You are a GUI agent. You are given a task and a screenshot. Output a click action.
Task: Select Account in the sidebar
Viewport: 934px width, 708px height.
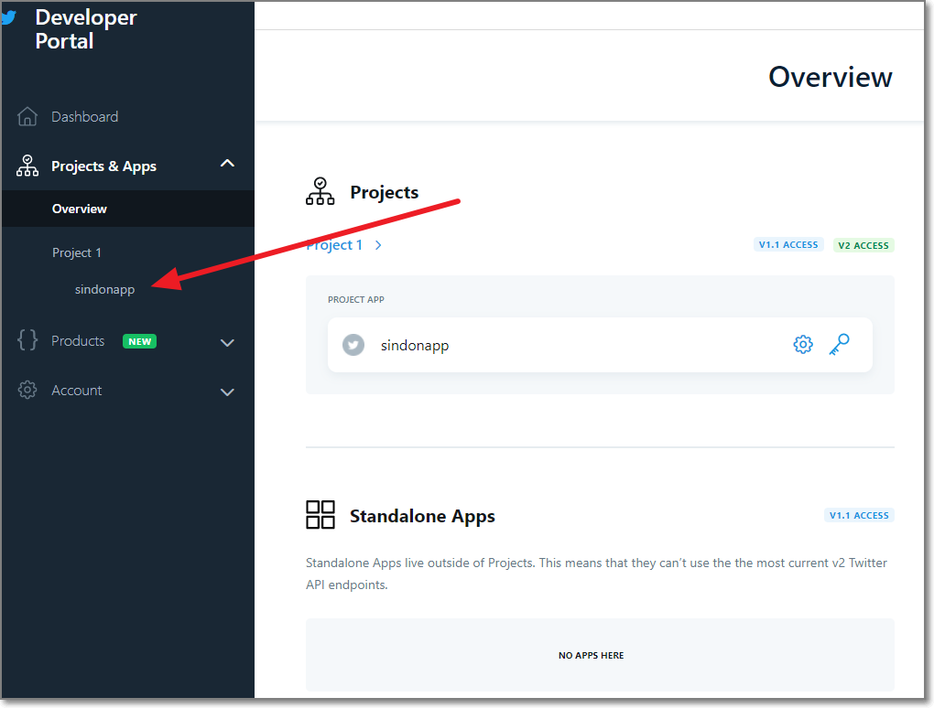(77, 391)
